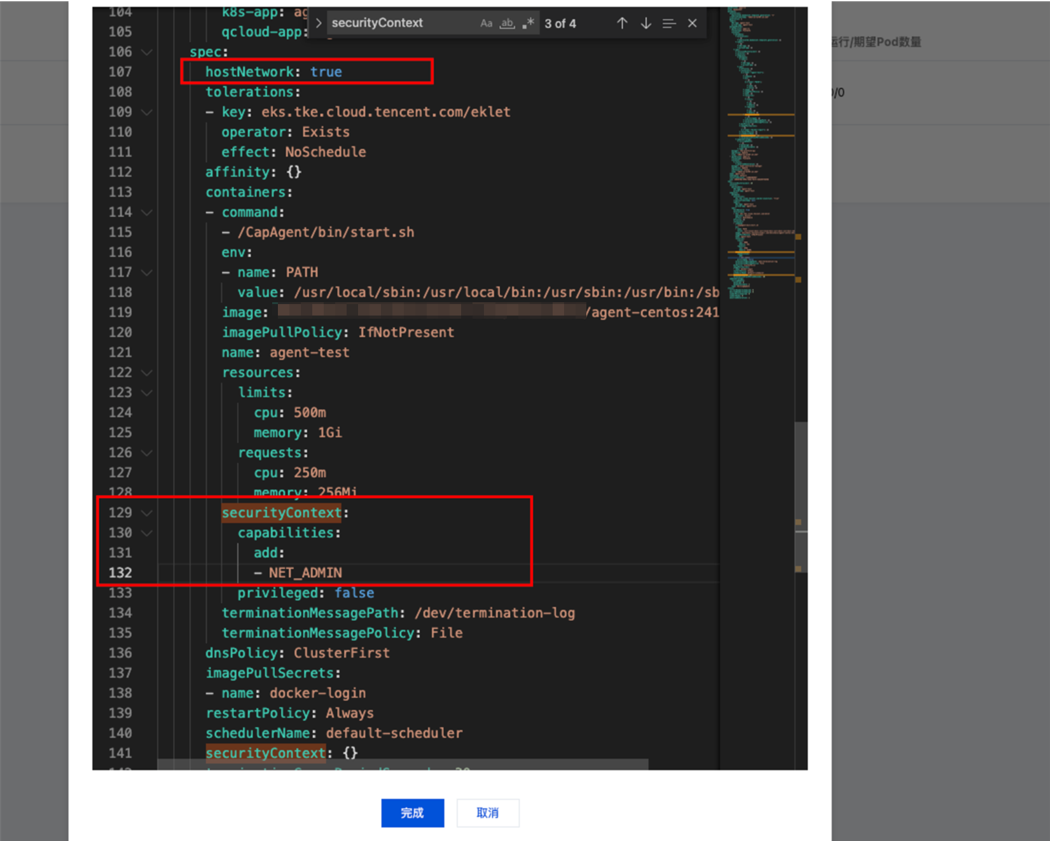Click the 'hostNetwork: true' line
Screen dimensions: 1050x841
point(273,72)
